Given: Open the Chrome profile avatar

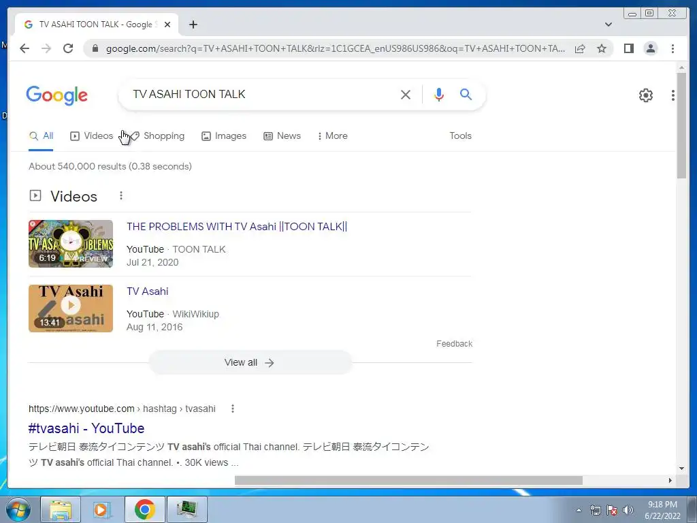Looking at the screenshot, I should [651, 48].
